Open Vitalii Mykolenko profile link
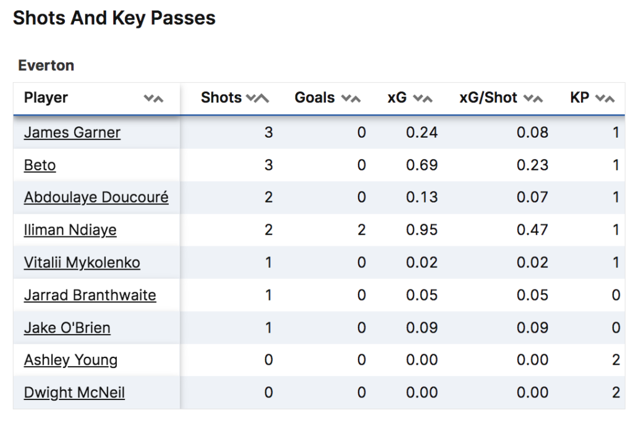The height and width of the screenshot is (421, 633). click(82, 262)
